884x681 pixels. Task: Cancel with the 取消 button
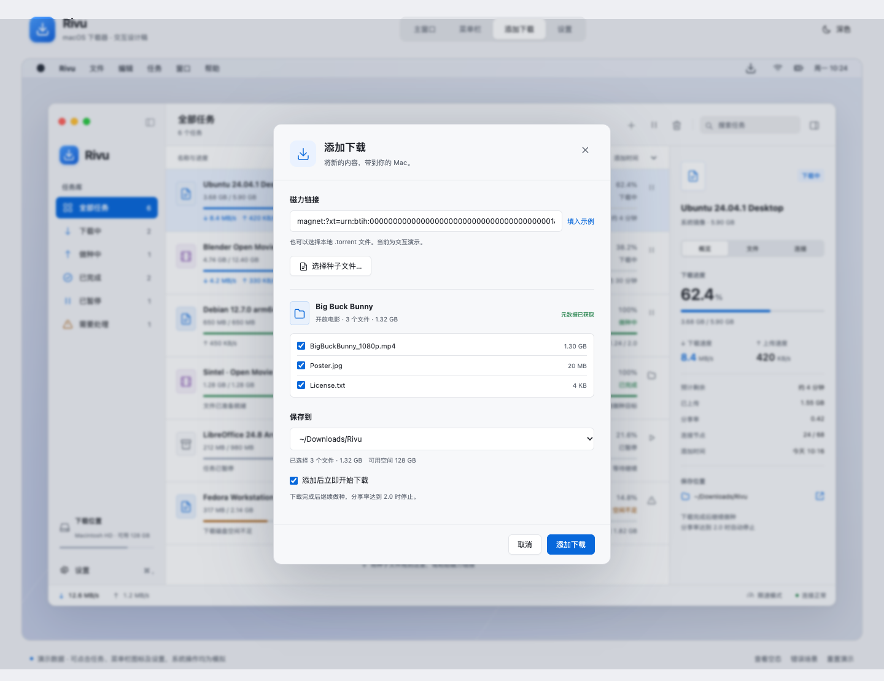pos(525,545)
